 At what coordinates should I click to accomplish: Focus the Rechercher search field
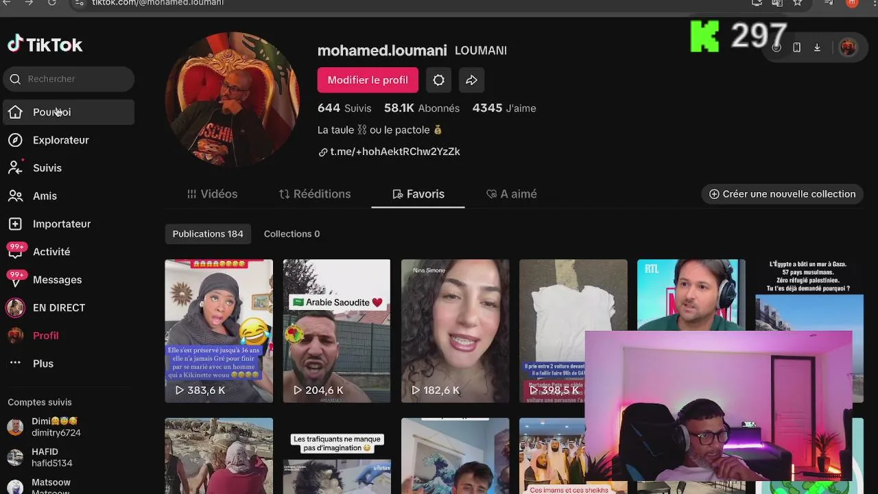tap(69, 79)
